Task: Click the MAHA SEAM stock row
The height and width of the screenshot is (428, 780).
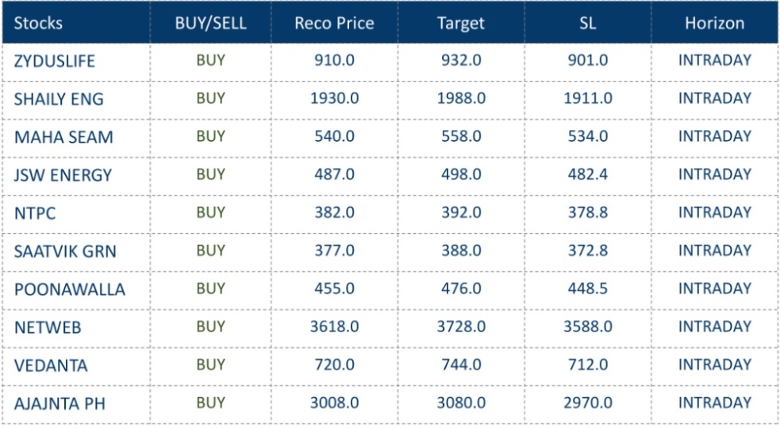Action: click(x=63, y=137)
